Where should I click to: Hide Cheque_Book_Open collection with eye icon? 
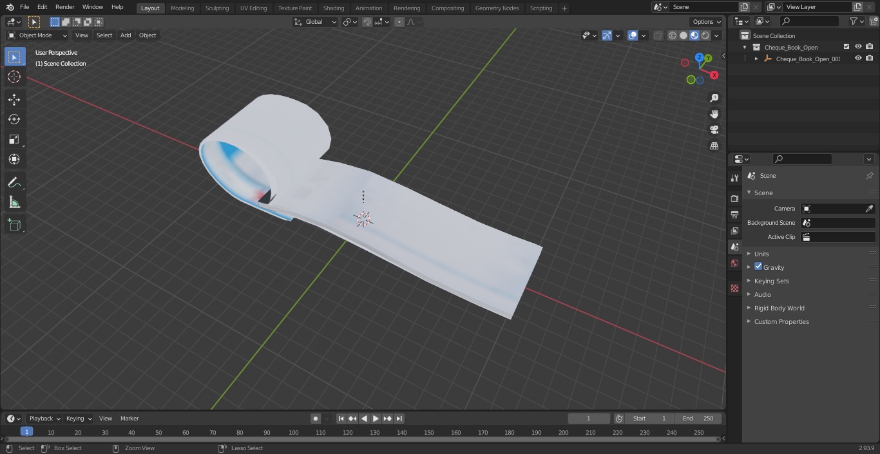[858, 47]
